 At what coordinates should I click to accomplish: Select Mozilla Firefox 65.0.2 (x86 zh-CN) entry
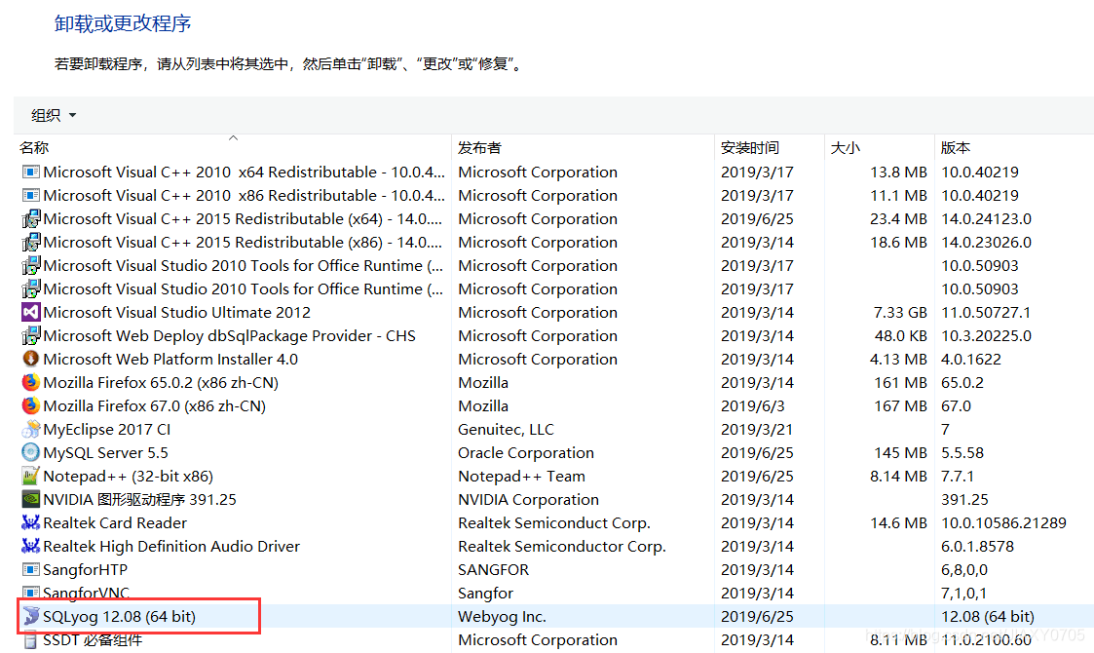[161, 383]
